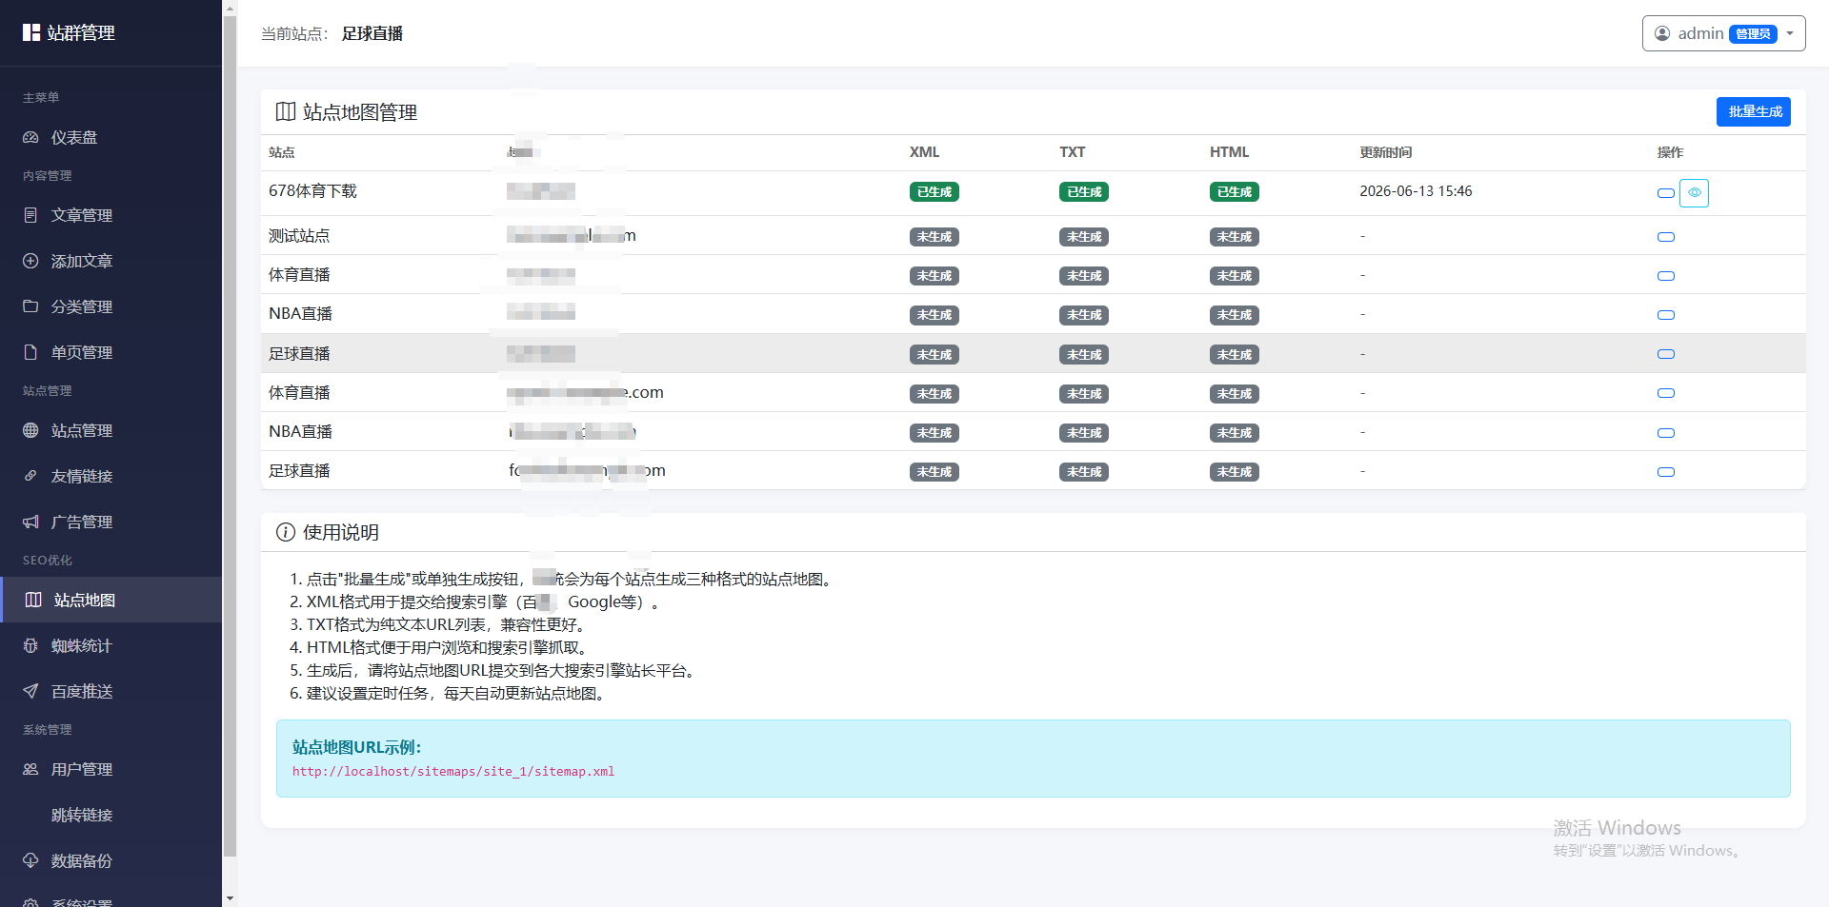
Task: Open 跳转链接 in the sidebar
Action: (x=82, y=816)
